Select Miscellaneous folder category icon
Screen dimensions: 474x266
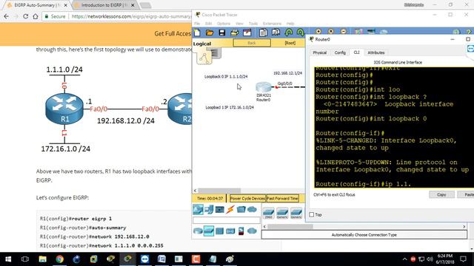point(241,209)
